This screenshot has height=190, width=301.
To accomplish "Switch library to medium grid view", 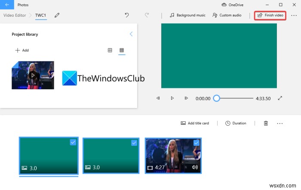I will click(x=110, y=50).
